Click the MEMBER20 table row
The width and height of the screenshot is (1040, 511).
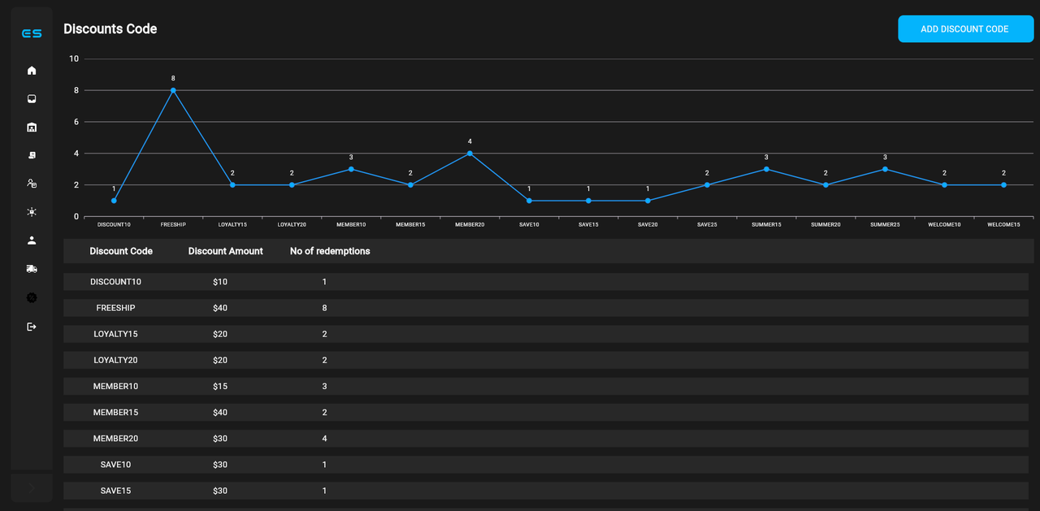pyautogui.click(x=325, y=438)
